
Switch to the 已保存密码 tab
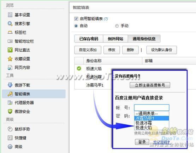(89, 39)
